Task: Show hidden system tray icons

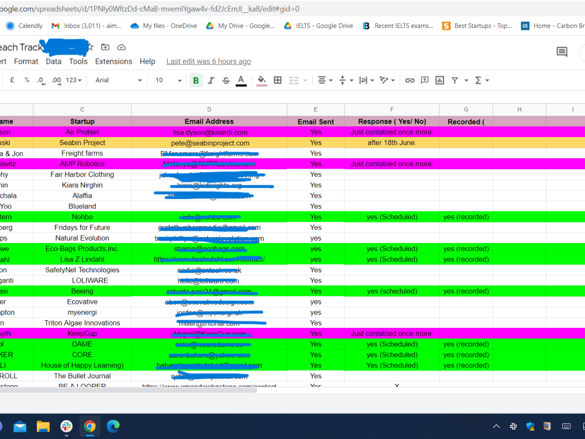Action: [496, 426]
